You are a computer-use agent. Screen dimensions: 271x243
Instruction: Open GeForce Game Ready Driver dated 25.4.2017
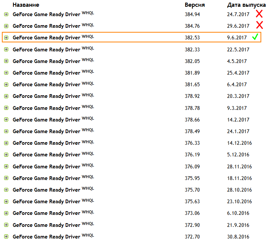pyautogui.click(x=53, y=73)
